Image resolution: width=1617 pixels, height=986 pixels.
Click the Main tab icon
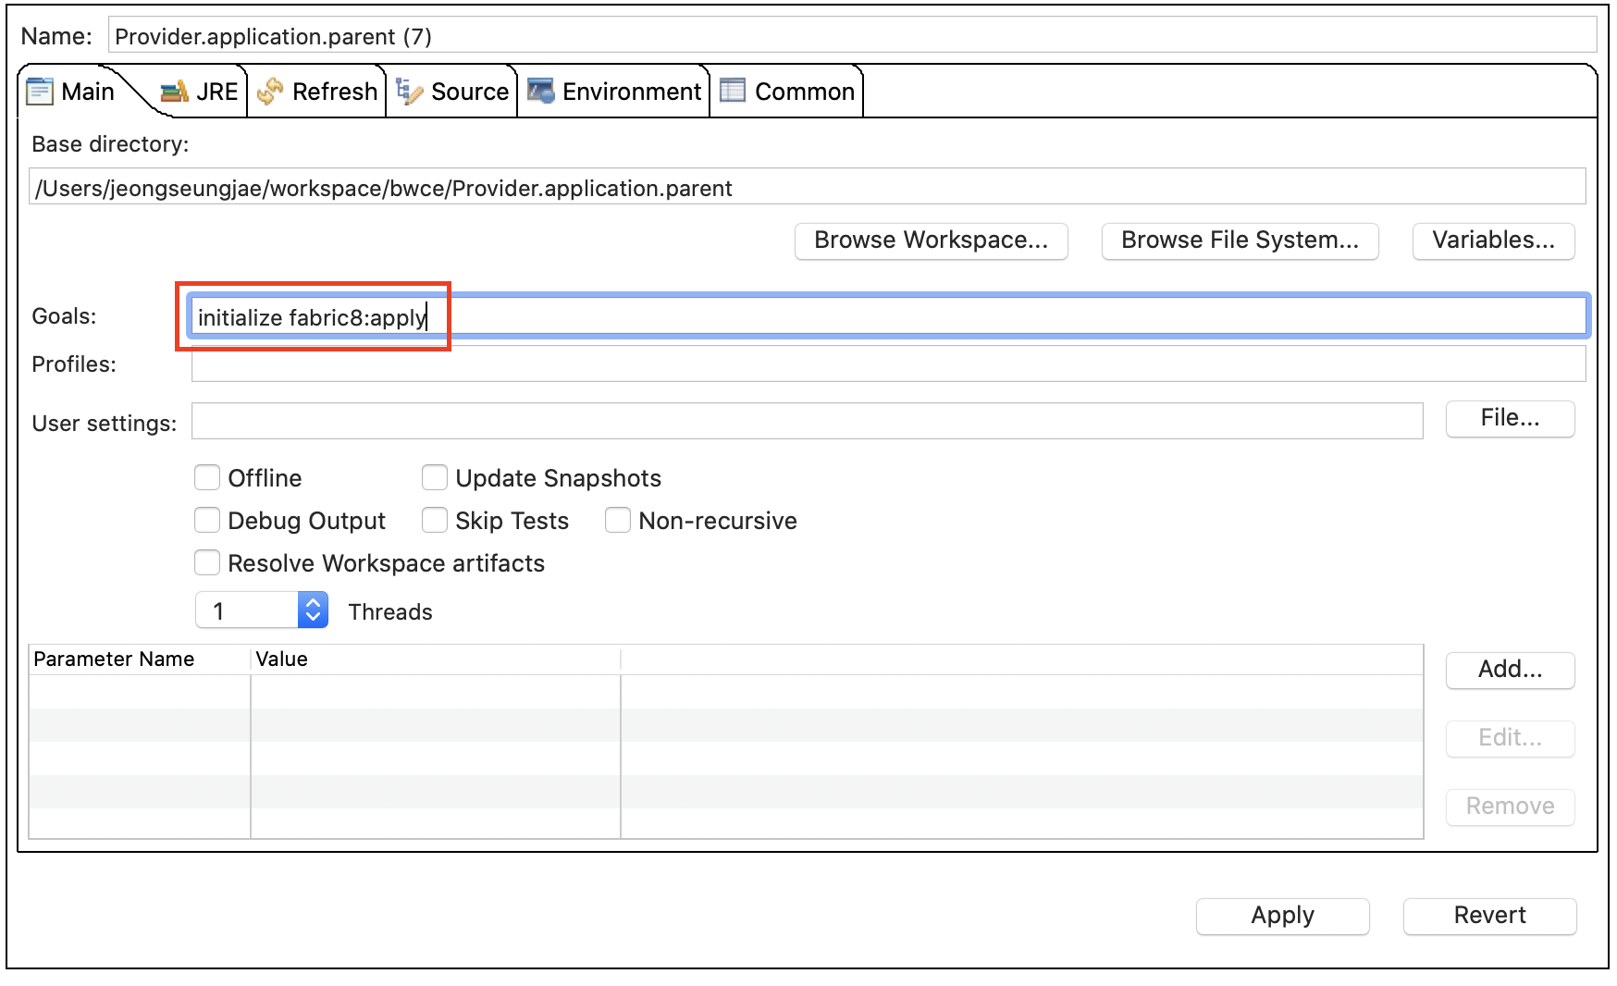(40, 92)
